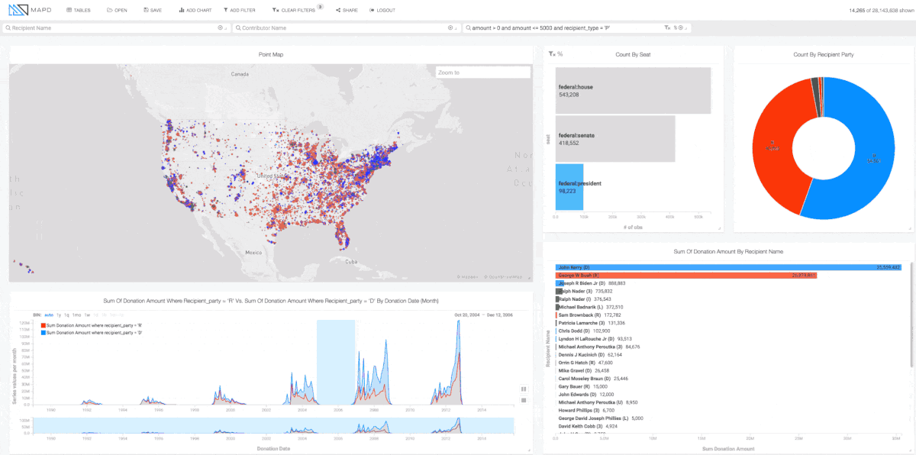Toggle blue recipient_party = 'D' legend swatch
The image size is (916, 455).
click(43, 333)
